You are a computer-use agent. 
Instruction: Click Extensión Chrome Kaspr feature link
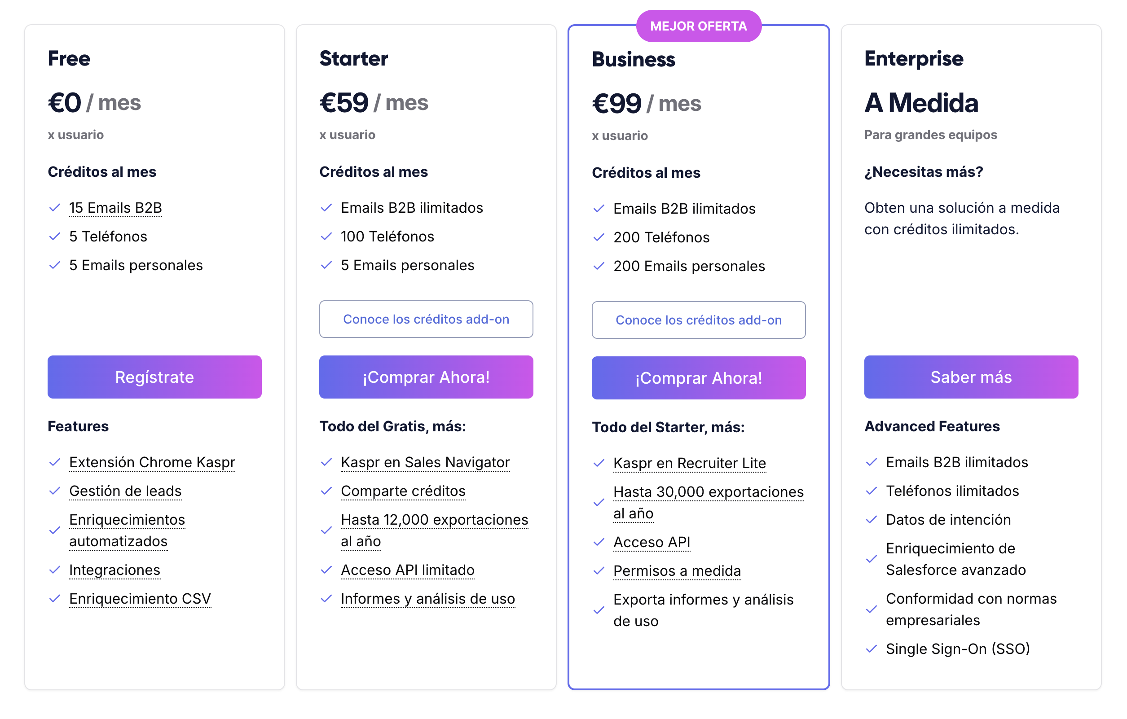coord(152,462)
